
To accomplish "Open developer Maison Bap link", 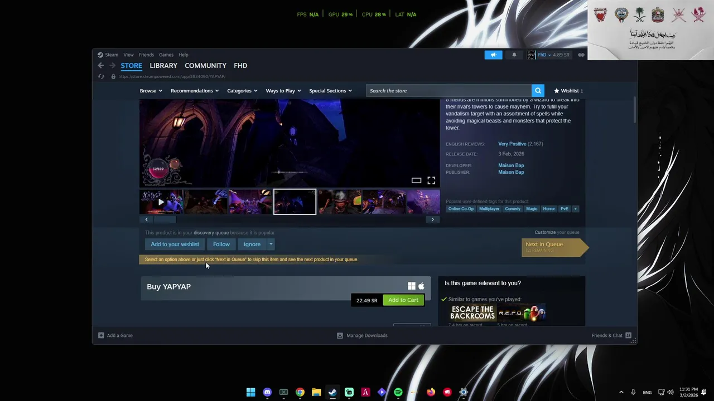I will (x=511, y=165).
